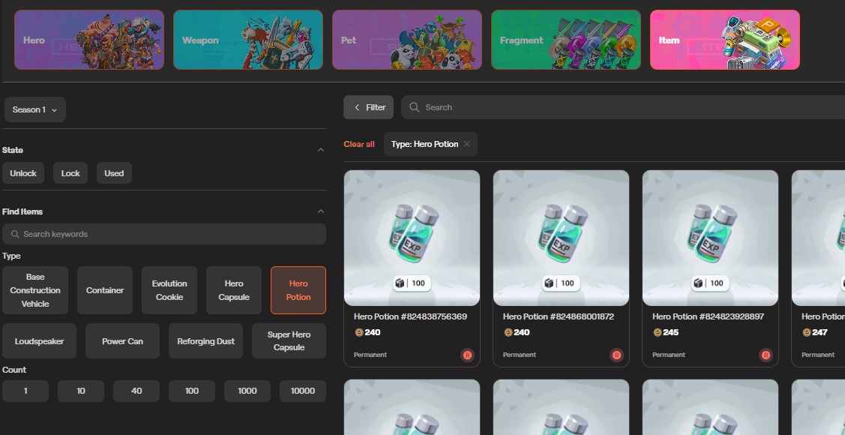Select Base Construction Vehicle type

pyautogui.click(x=35, y=290)
